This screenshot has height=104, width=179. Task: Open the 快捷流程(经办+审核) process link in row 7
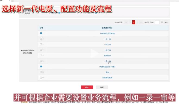tap(107, 67)
